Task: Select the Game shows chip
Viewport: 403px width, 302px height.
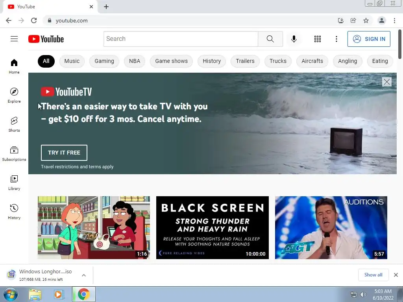Action: [172, 61]
